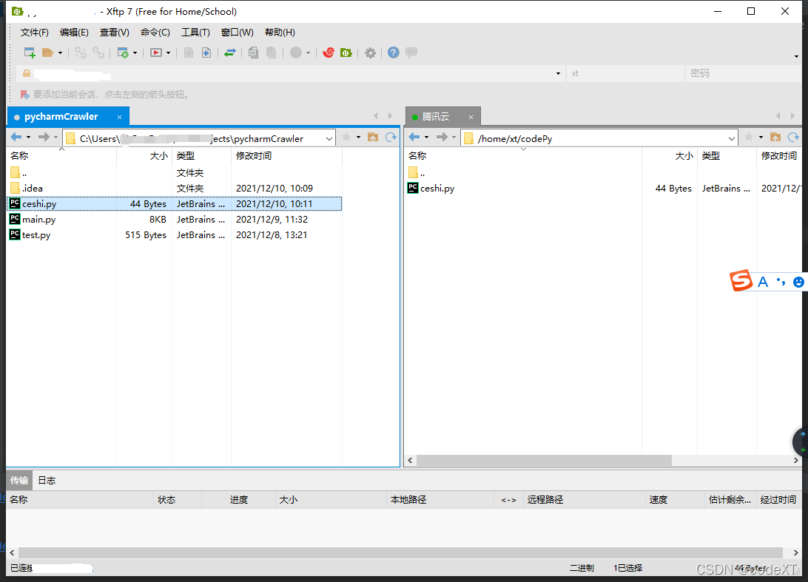Switch to the 日志 tab

tap(45, 479)
